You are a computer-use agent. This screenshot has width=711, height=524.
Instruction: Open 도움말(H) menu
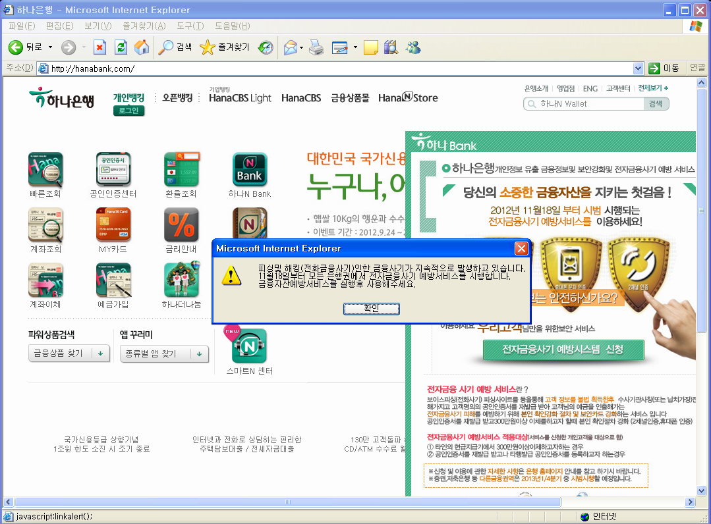[232, 26]
